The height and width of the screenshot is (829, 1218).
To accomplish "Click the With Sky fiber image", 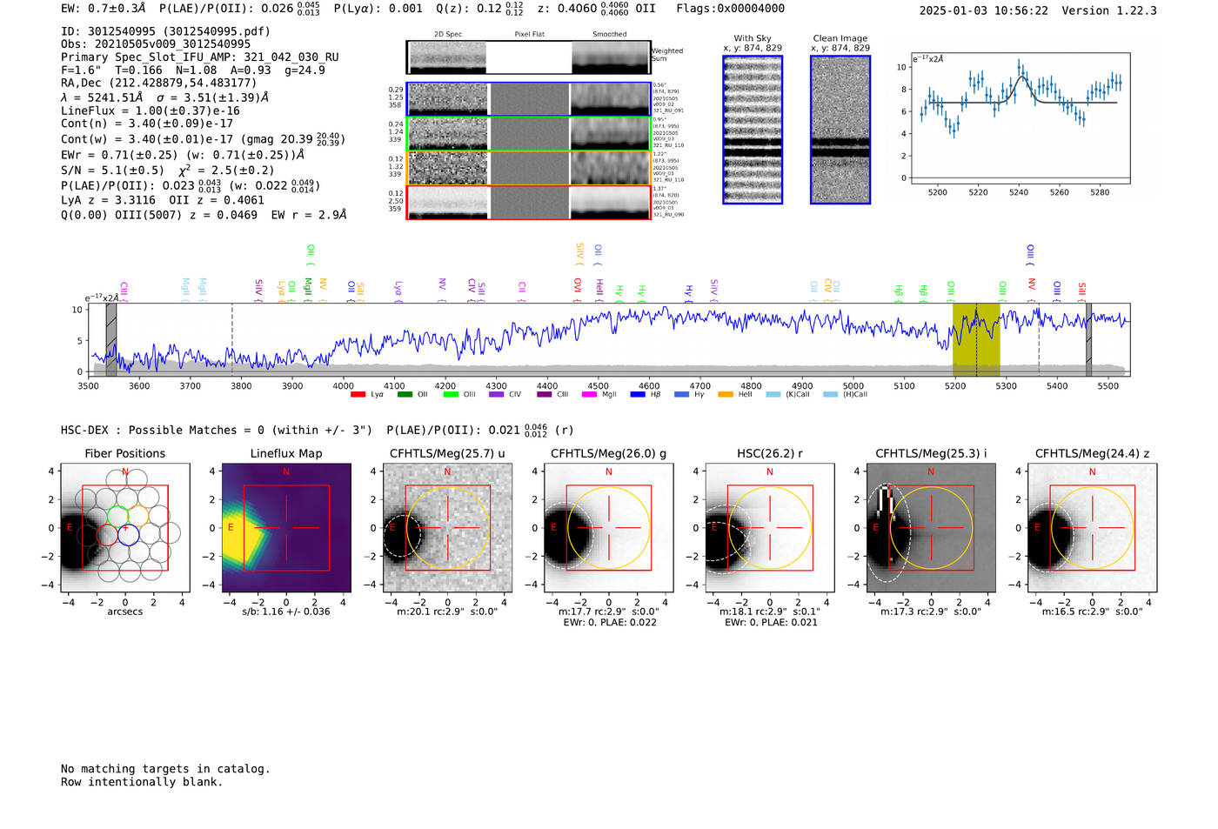I will click(x=753, y=130).
